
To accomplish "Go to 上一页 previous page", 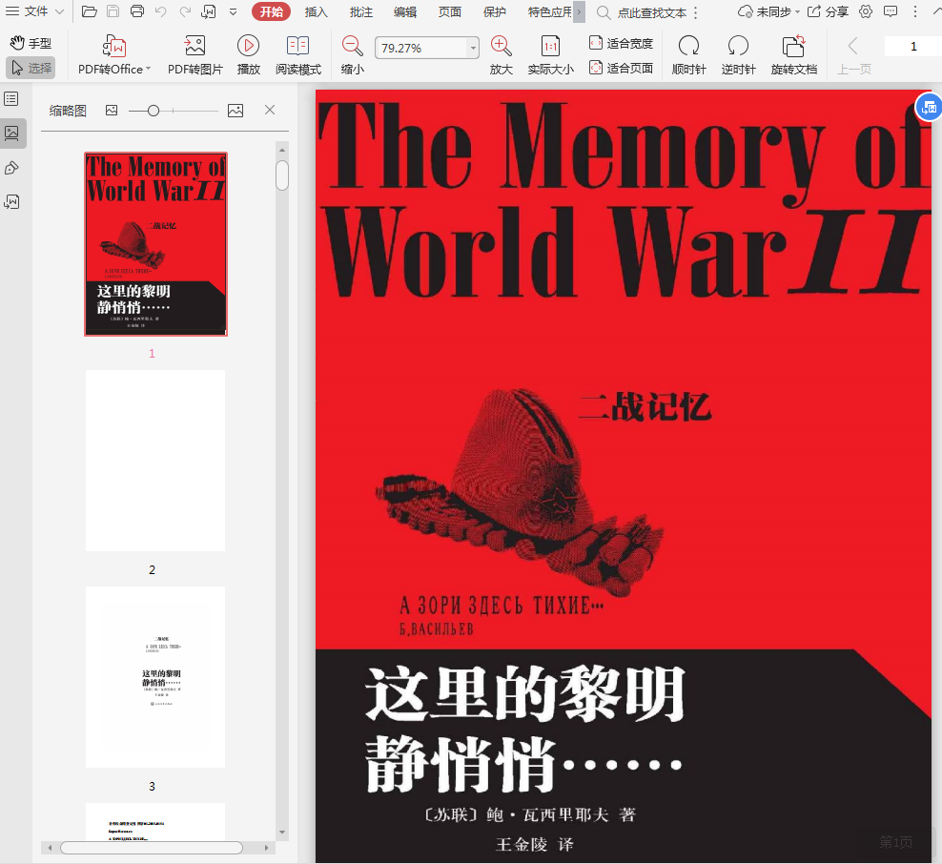I will [853, 55].
